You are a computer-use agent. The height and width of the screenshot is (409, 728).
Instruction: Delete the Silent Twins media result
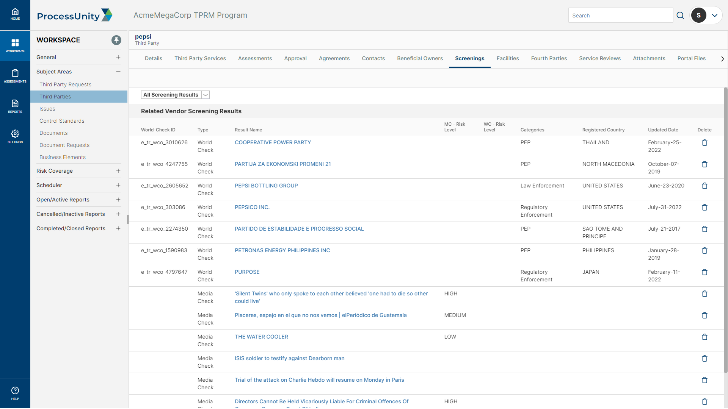[x=704, y=294]
